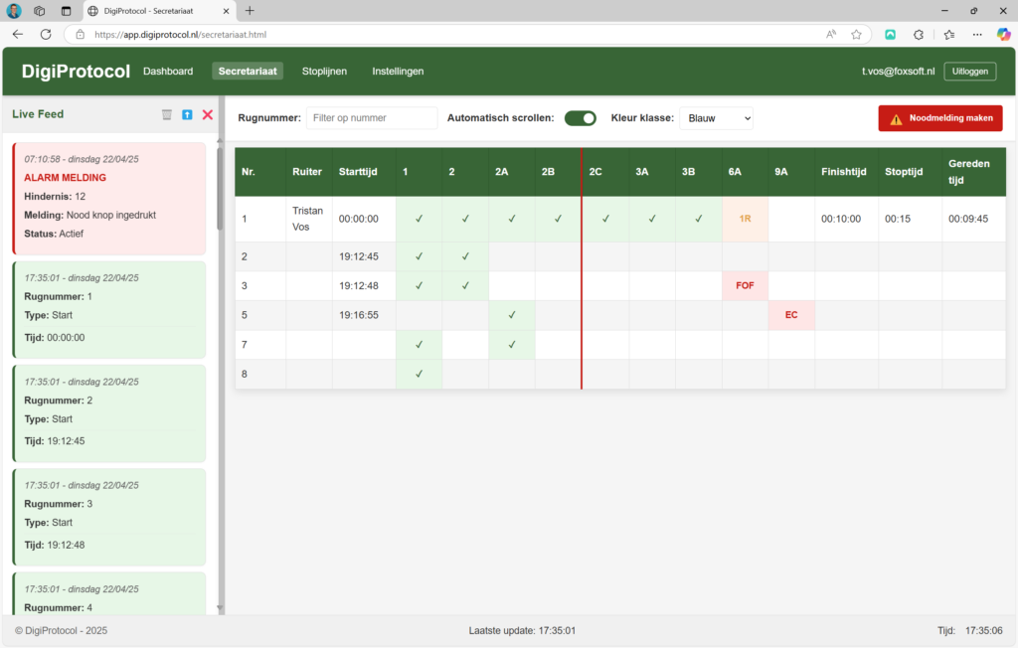Open the Stoplijnen page
The image size is (1018, 648).
(324, 72)
